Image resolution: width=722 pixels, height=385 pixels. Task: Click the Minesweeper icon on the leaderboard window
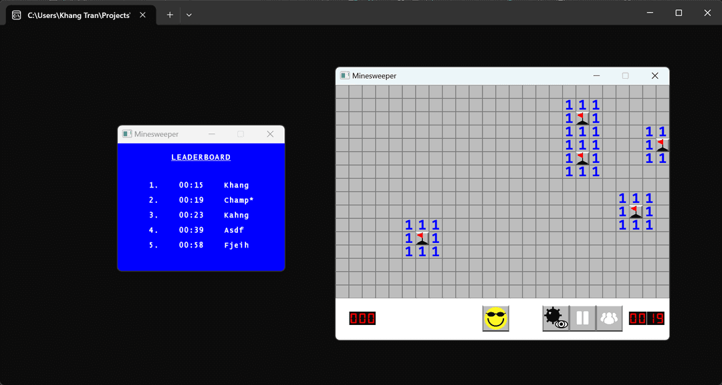click(x=126, y=133)
